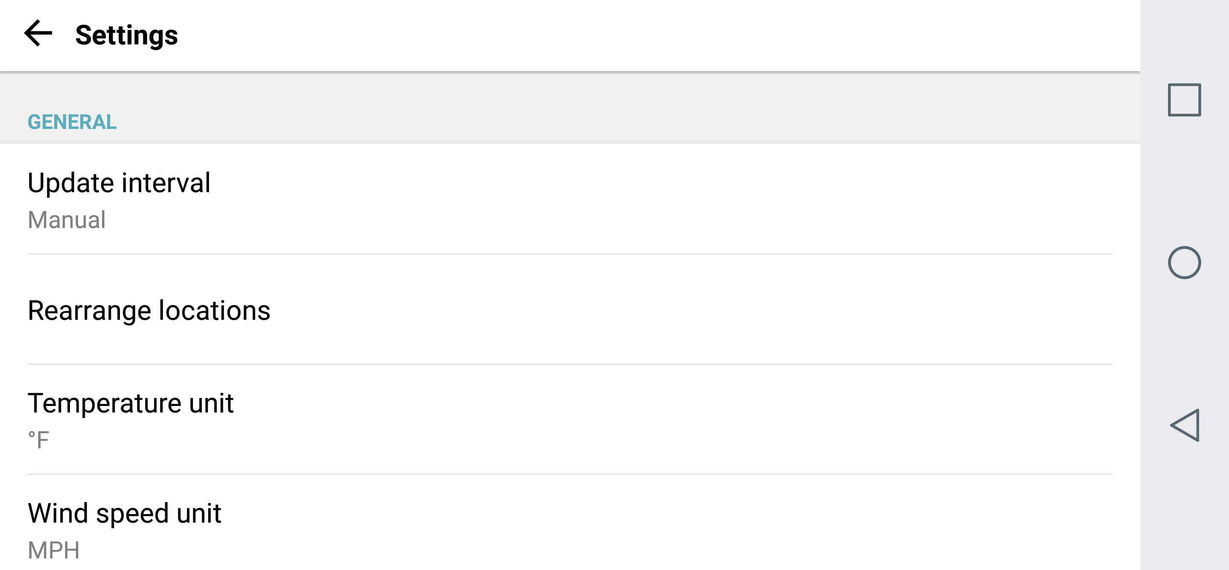The height and width of the screenshot is (570, 1229).
Task: Tap the "Manual" value under Update interval
Action: [66, 220]
